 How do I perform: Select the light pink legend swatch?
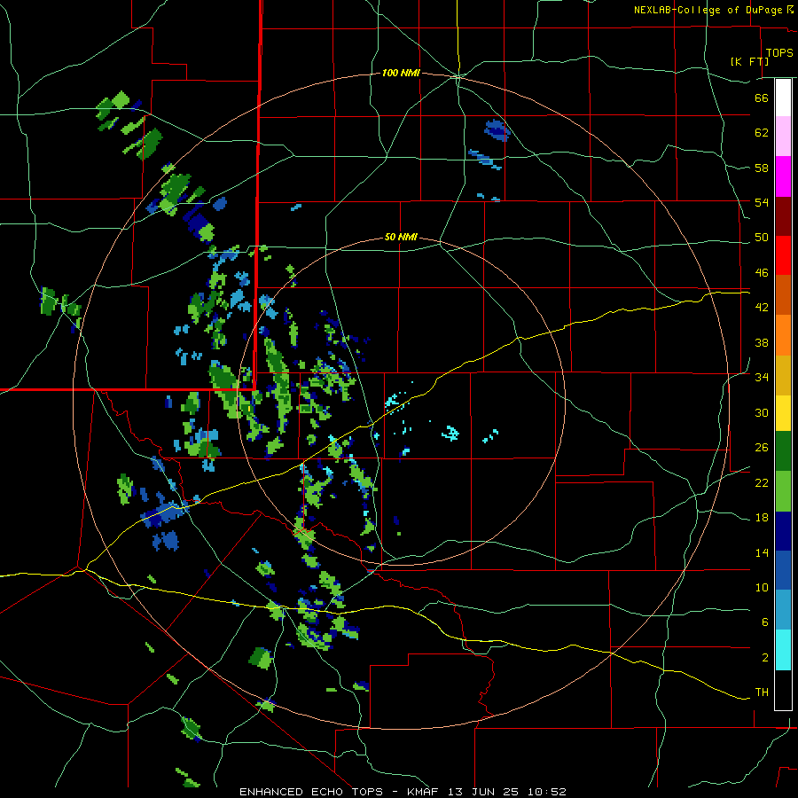(783, 137)
